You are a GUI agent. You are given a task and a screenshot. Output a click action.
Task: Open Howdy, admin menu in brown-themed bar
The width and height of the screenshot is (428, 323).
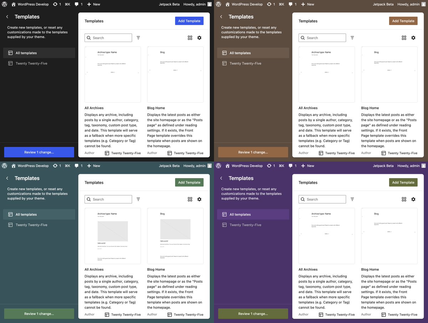coord(412,4)
